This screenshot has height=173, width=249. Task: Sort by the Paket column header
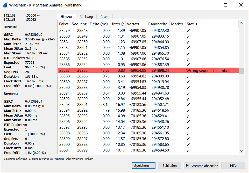click(x=64, y=24)
